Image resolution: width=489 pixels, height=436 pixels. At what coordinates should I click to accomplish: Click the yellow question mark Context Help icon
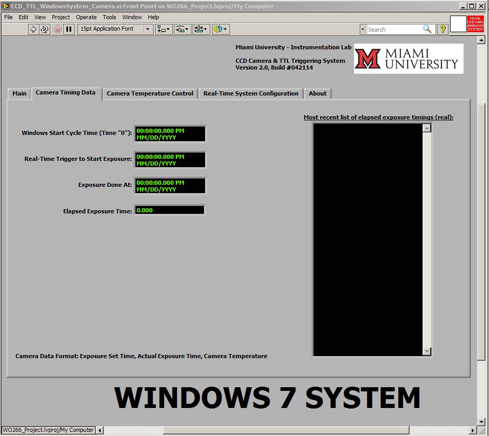pos(442,29)
